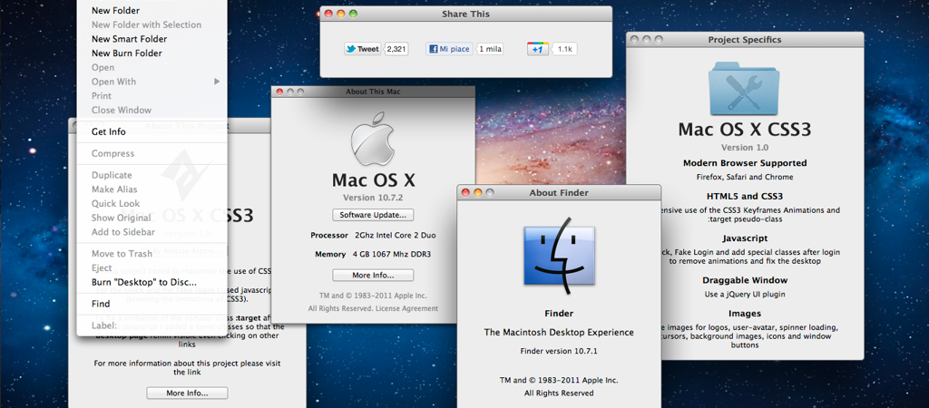
Task: Choose New Smart Folder menu item
Action: 129,39
